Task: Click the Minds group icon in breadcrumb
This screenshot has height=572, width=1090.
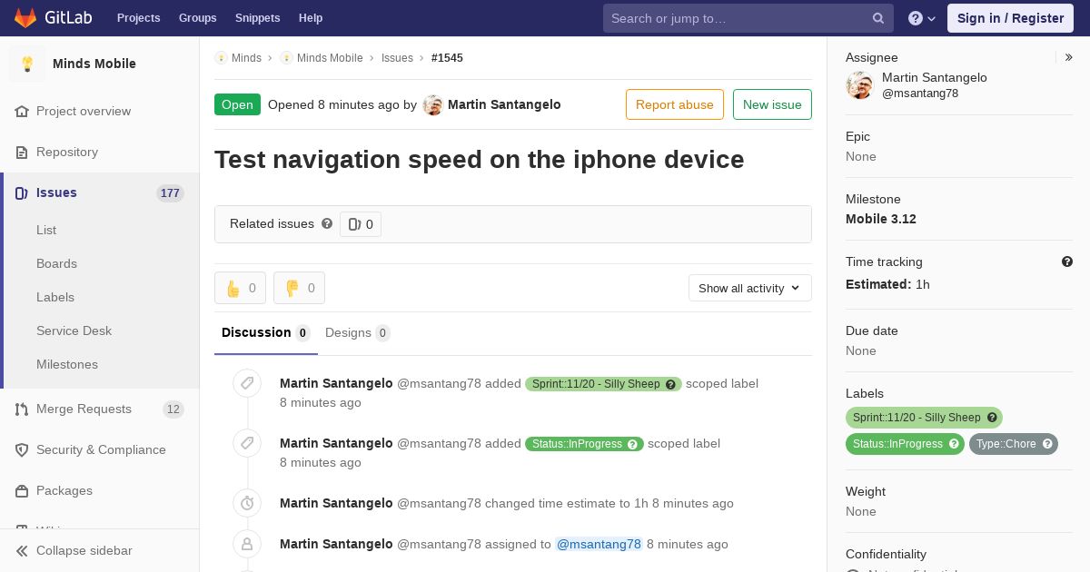Action: 221,57
